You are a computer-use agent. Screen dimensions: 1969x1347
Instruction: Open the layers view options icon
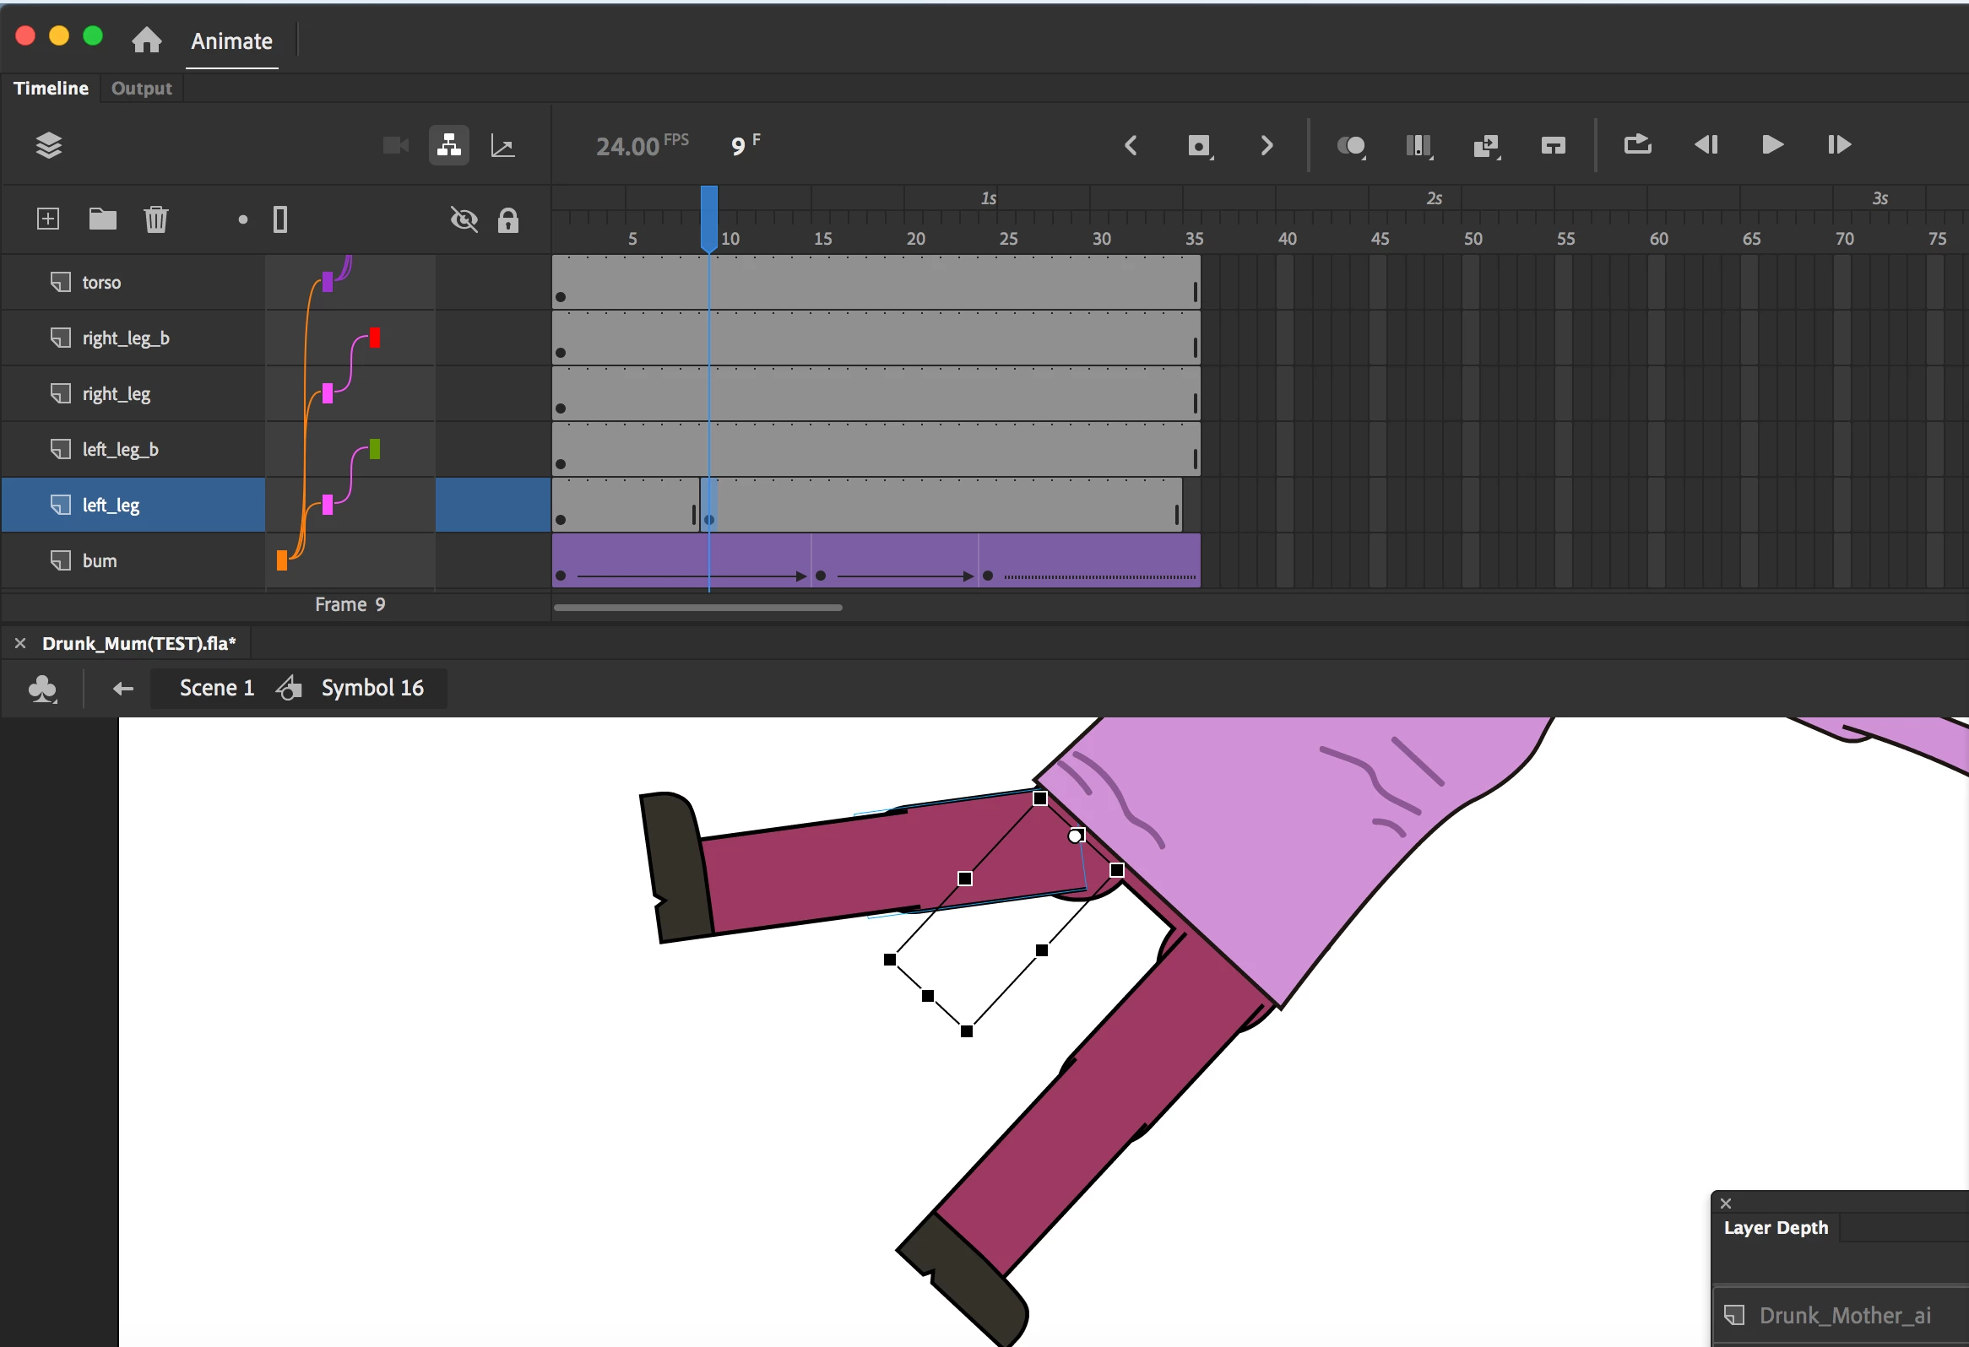click(48, 146)
